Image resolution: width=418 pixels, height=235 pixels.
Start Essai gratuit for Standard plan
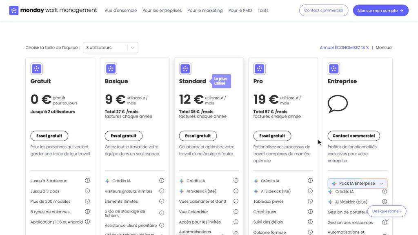click(198, 136)
